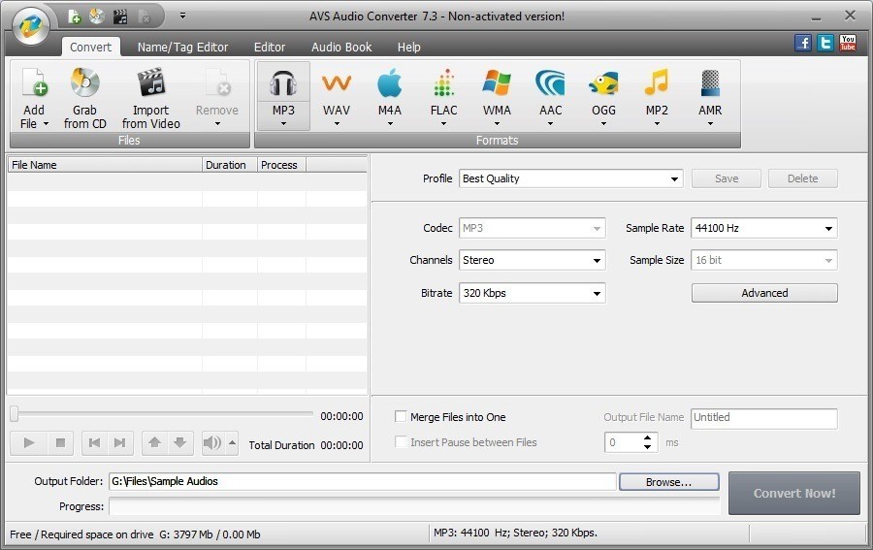Select the AAC format icon
This screenshot has width=873, height=550.
click(x=550, y=83)
